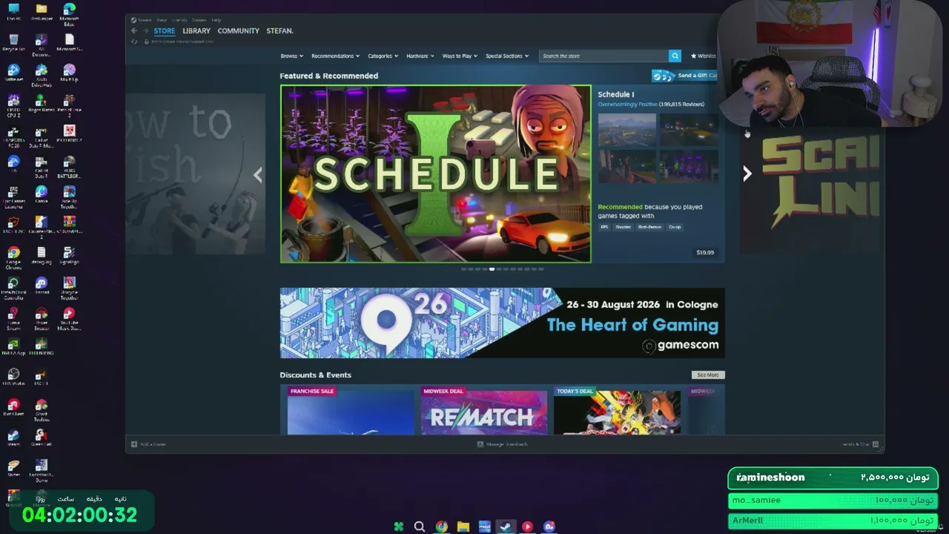Reload the Steam store page
Viewport: 949px width, 534px height.
[134, 42]
